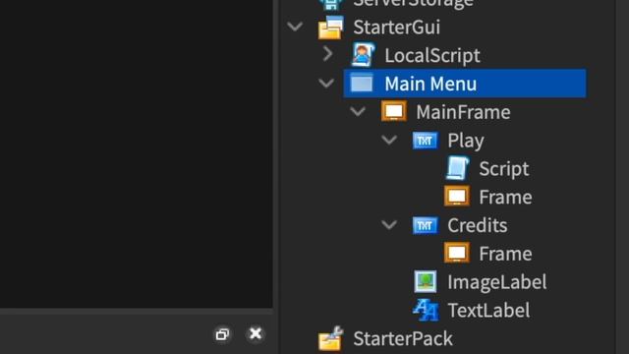Collapse the Play tree node
Image resolution: width=629 pixels, height=354 pixels.
389,140
